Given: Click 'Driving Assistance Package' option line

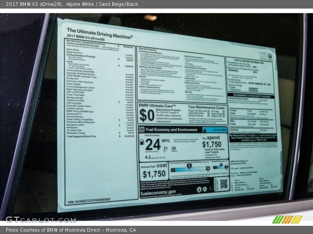Looking at the screenshot, I should [81, 55].
